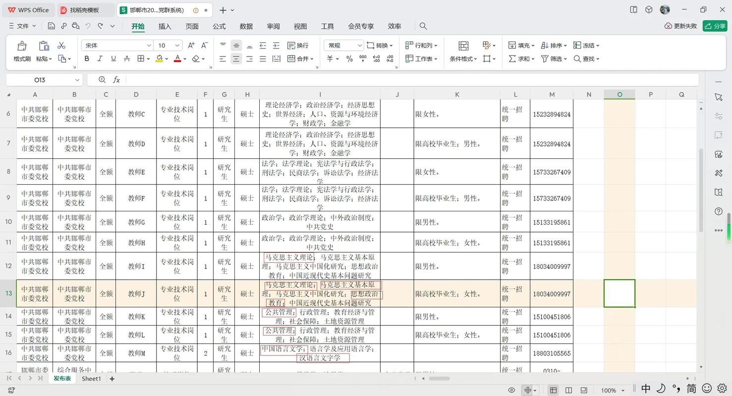Click the percent style icon
Viewport: 732px width, 396px height.
[349, 59]
